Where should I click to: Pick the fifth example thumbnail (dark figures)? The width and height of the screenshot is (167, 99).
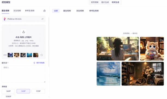(36, 55)
